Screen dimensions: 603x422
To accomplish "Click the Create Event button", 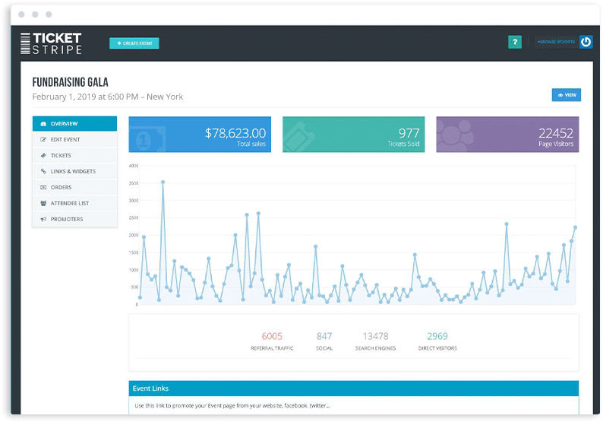I will [134, 43].
